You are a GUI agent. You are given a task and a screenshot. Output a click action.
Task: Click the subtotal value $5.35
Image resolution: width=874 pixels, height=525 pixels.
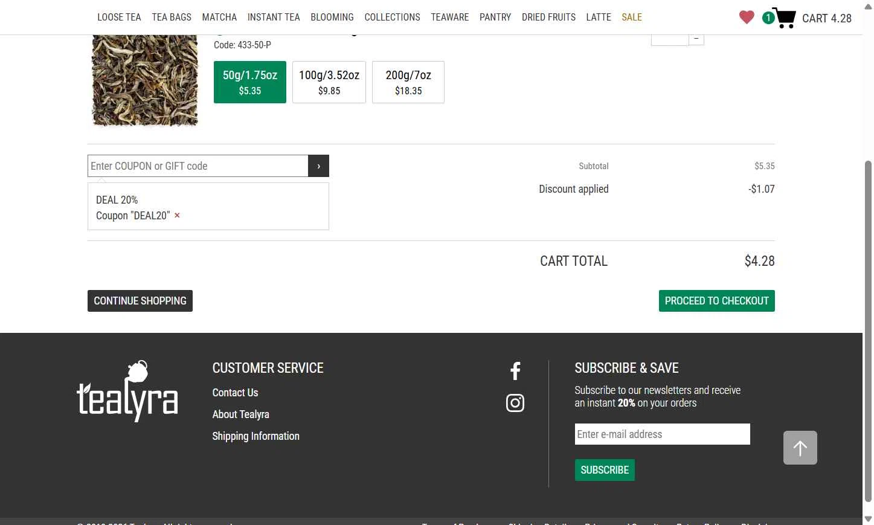tap(764, 166)
